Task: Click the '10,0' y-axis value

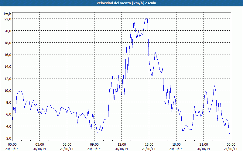Action: [x=8, y=90]
